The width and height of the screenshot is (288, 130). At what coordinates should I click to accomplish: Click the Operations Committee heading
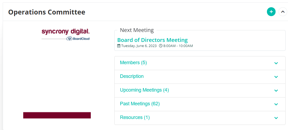click(x=47, y=12)
